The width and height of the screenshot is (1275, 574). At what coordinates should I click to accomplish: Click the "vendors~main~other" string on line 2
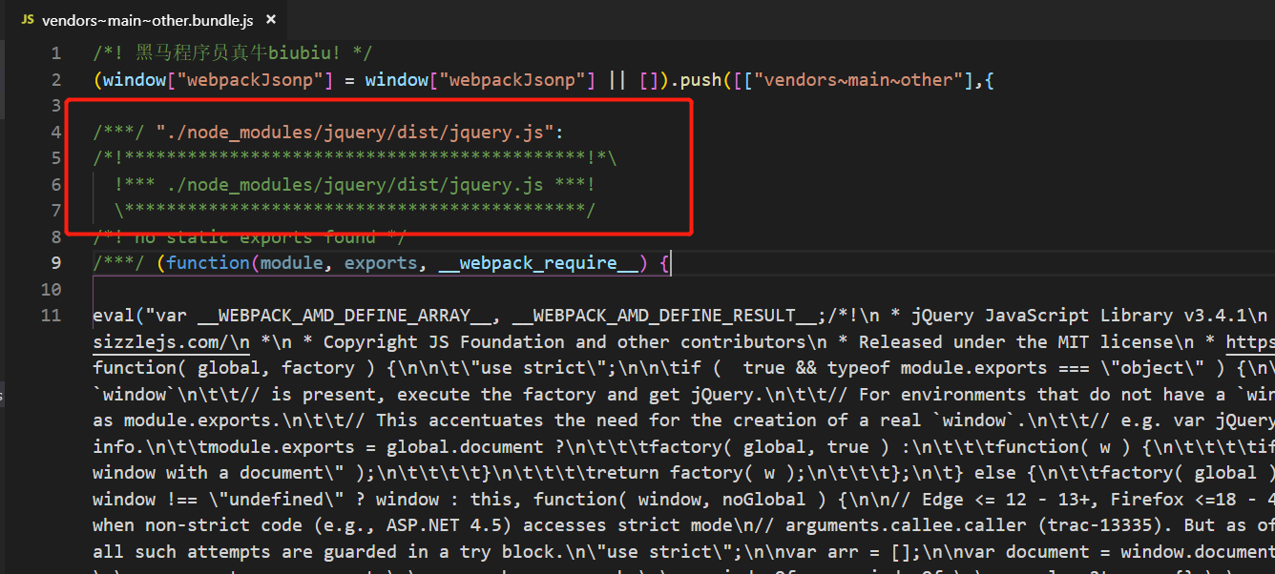tap(858, 80)
